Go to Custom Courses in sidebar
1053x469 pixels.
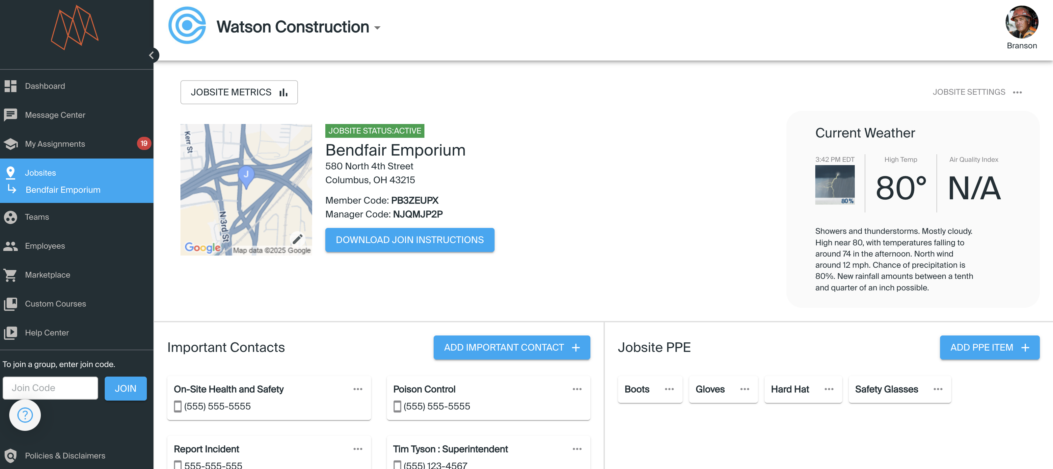point(55,304)
